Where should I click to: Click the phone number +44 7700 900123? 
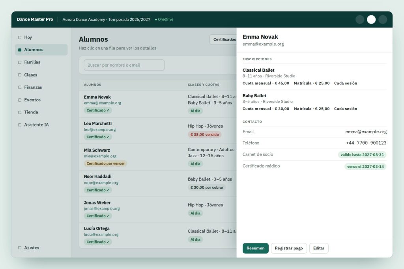[366, 143]
